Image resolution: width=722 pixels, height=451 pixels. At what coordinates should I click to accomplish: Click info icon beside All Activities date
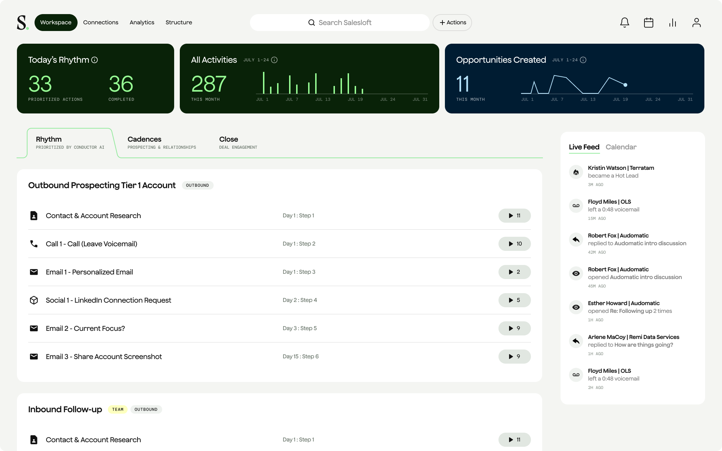[274, 60]
